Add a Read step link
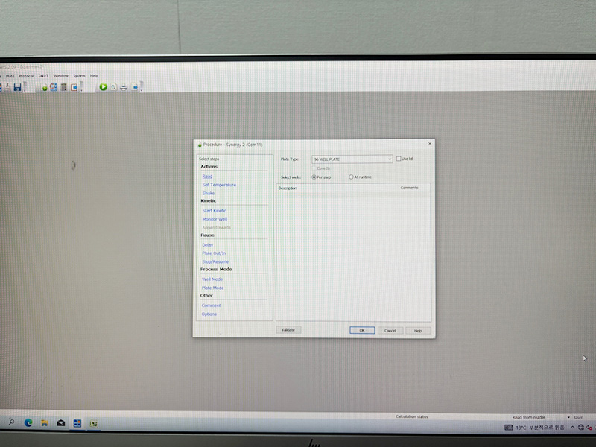The height and width of the screenshot is (447, 596). point(207,176)
